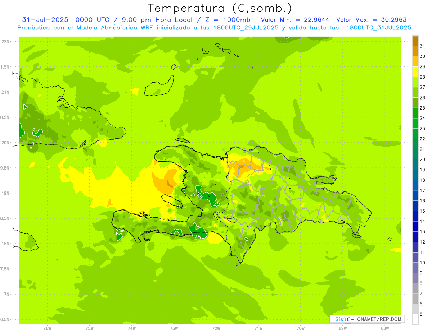Viewport: 432px width, 333px height.
Task: Click legend color band between 29 and 30
Action: (415, 62)
